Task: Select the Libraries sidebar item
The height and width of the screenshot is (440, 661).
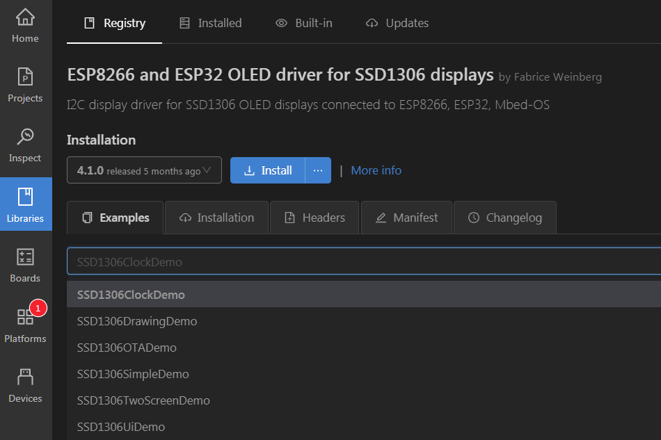Action: pos(25,204)
